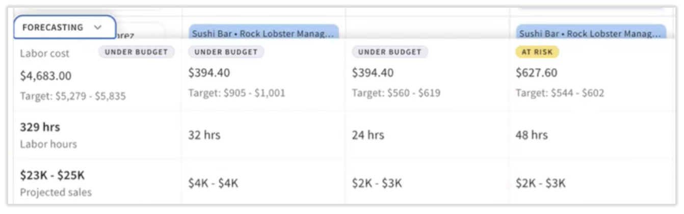This screenshot has width=684, height=214.
Task: Click Target: $905 - $1,001 text
Action: (x=236, y=93)
